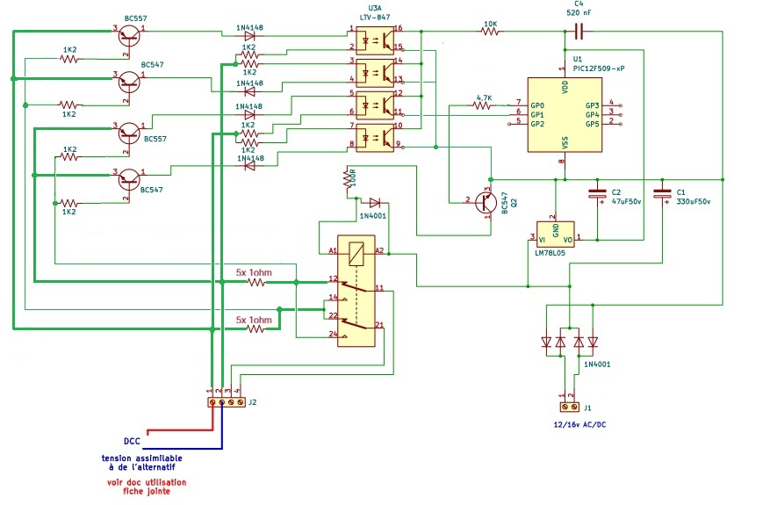Screen dimensions: 770x505
Task: Click relay contact pin 21 label
Action: point(379,325)
